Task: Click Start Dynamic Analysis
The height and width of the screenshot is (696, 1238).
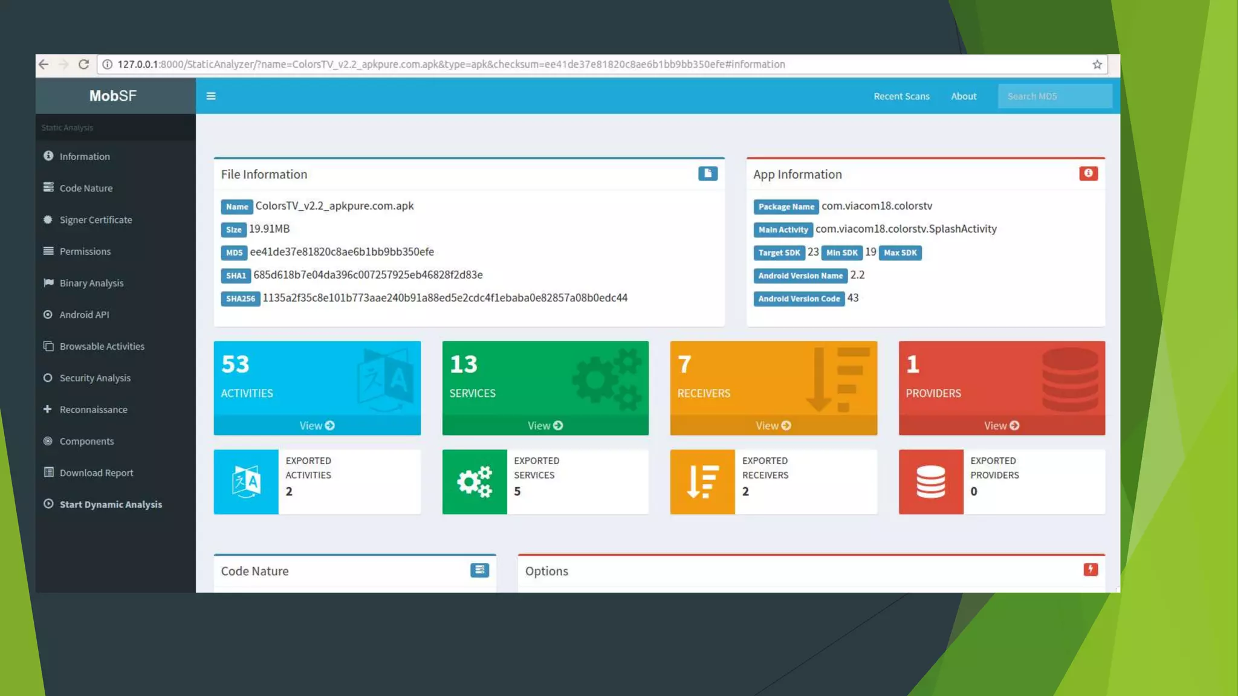Action: tap(111, 504)
